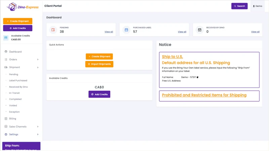Viewport: 269px width, 151px height.
Task: Open the Search button in header
Action: 239,6
